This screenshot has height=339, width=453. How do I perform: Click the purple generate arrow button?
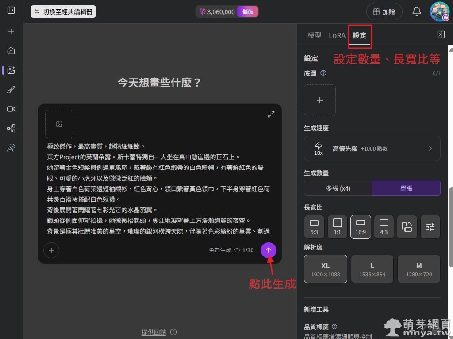[x=269, y=250]
